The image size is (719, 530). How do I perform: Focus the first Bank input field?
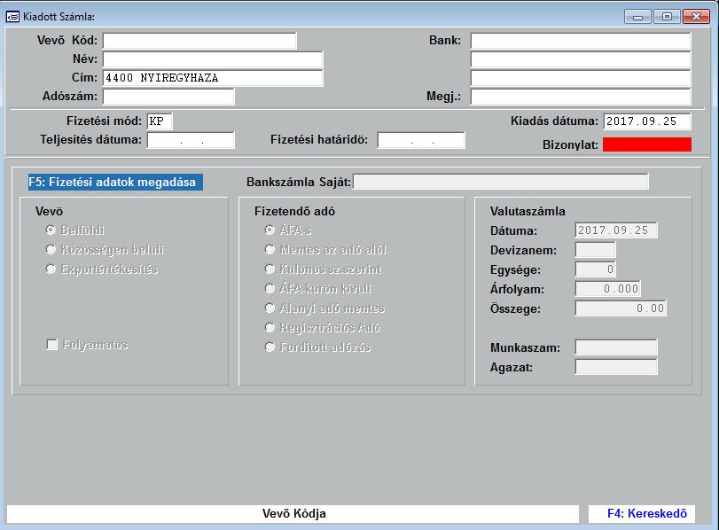[581, 41]
